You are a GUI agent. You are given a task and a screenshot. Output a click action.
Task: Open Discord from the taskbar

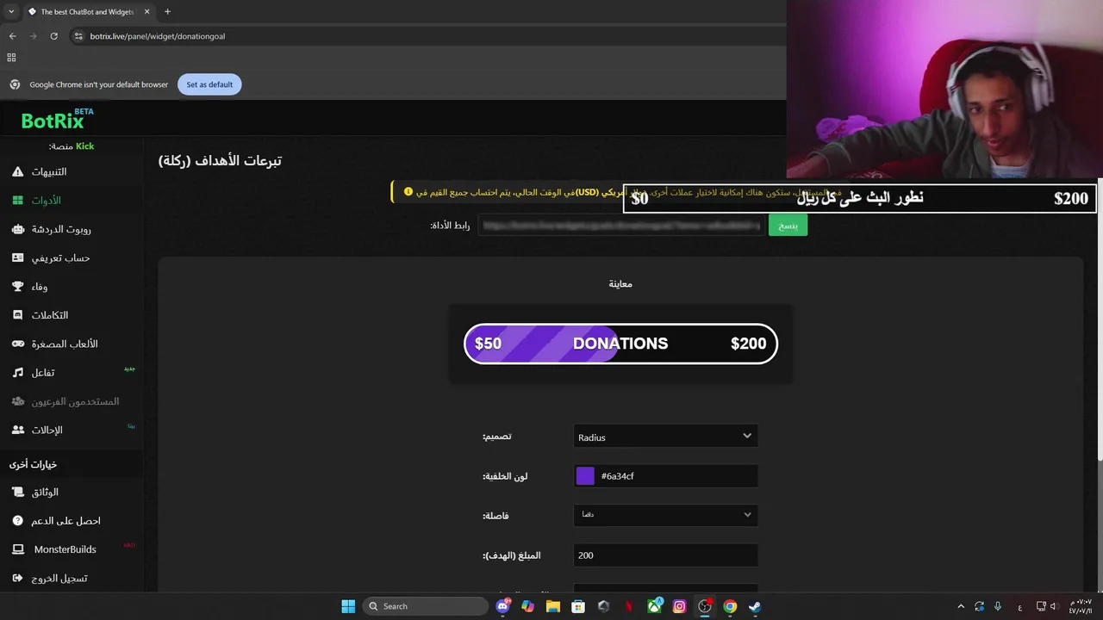[503, 606]
